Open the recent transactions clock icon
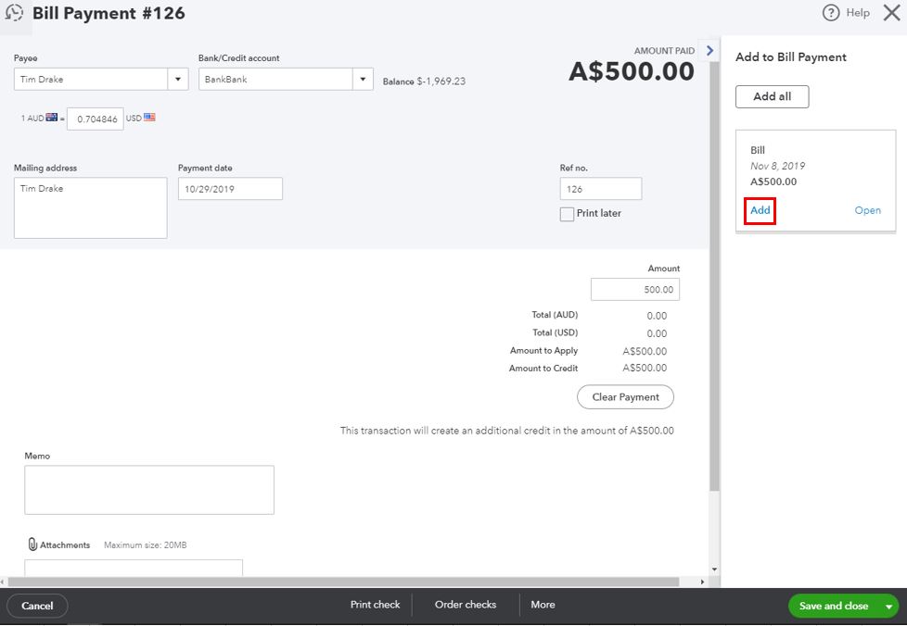Viewport: 907px width, 626px height. [x=14, y=13]
